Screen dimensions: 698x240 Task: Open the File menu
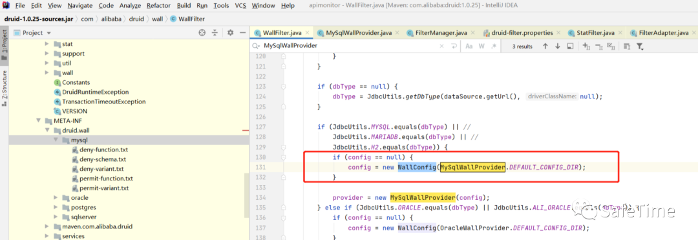click(19, 6)
